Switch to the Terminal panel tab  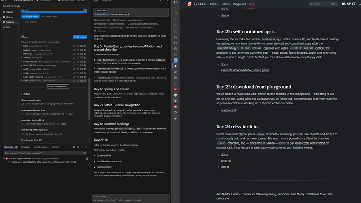[26, 147]
